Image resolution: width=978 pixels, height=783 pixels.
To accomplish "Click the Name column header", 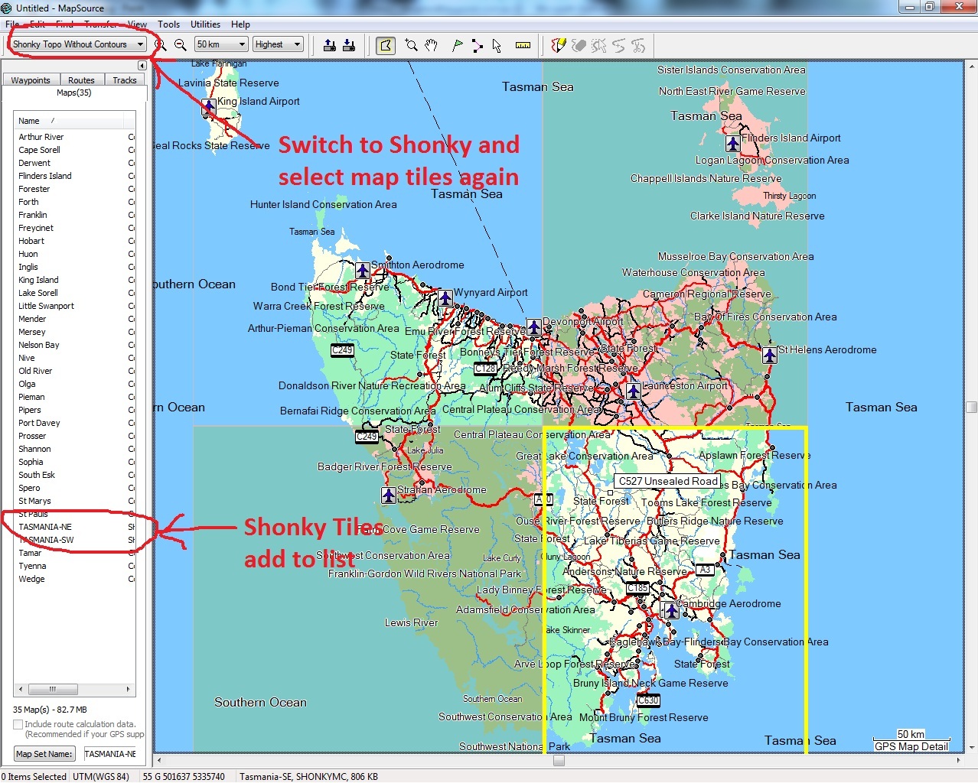I will coord(70,121).
